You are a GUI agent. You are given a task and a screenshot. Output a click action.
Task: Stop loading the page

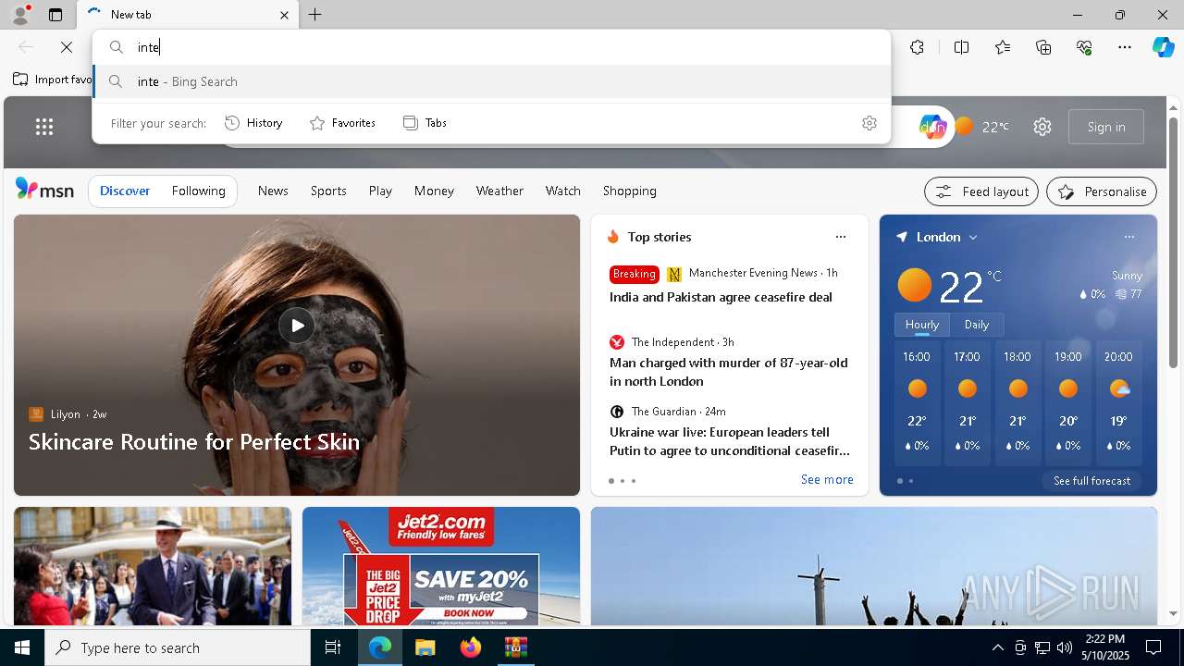(67, 47)
